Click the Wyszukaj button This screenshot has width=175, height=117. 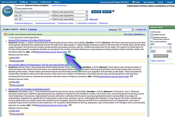pos(96,11)
